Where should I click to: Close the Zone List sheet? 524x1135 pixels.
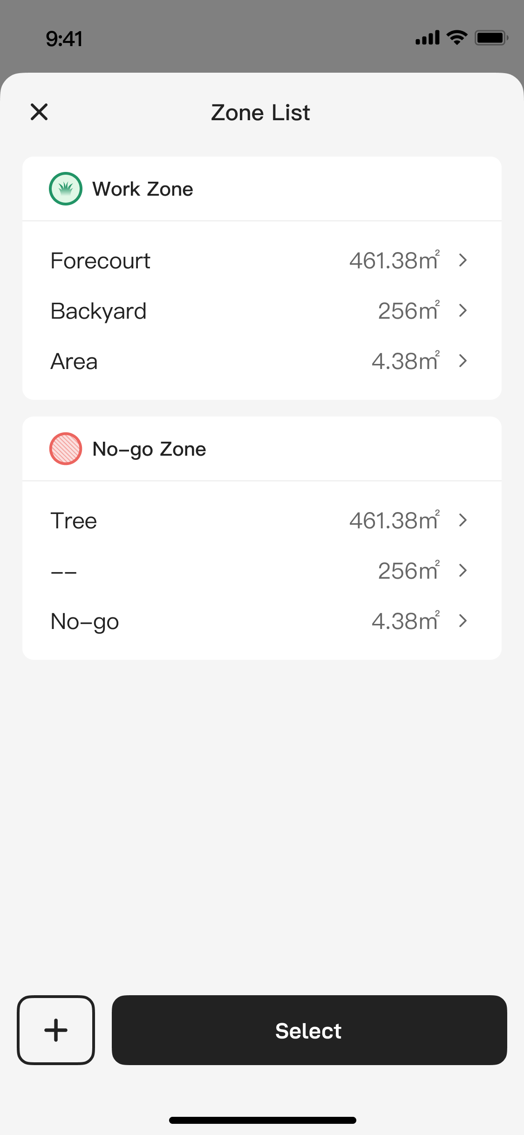(x=39, y=112)
